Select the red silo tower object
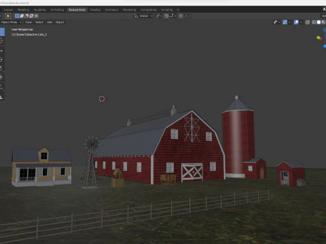The width and height of the screenshot is (326, 244). 238,140
